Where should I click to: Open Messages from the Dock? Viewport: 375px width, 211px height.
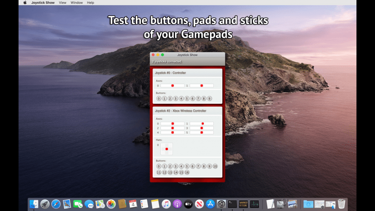tap(89, 204)
